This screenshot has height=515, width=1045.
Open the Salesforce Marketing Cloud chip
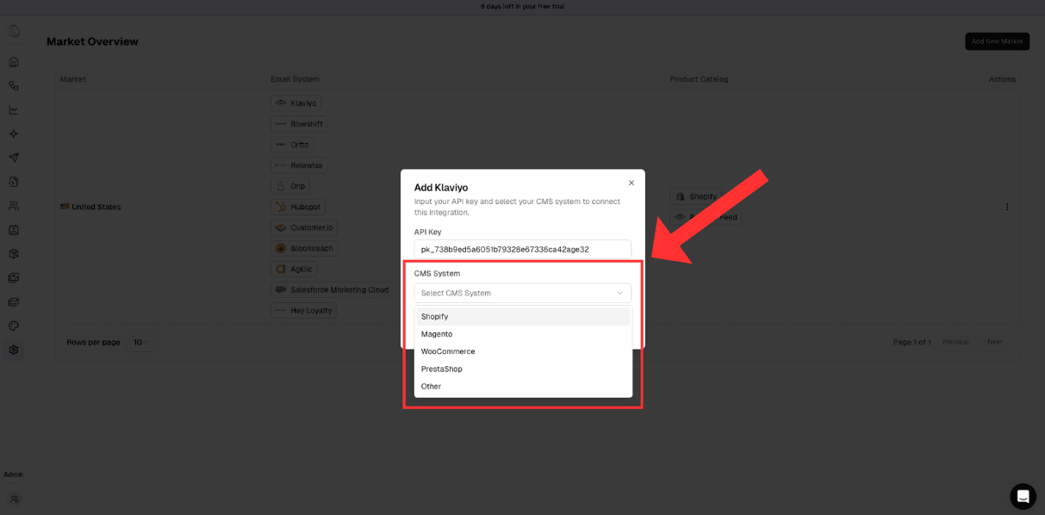click(x=332, y=289)
